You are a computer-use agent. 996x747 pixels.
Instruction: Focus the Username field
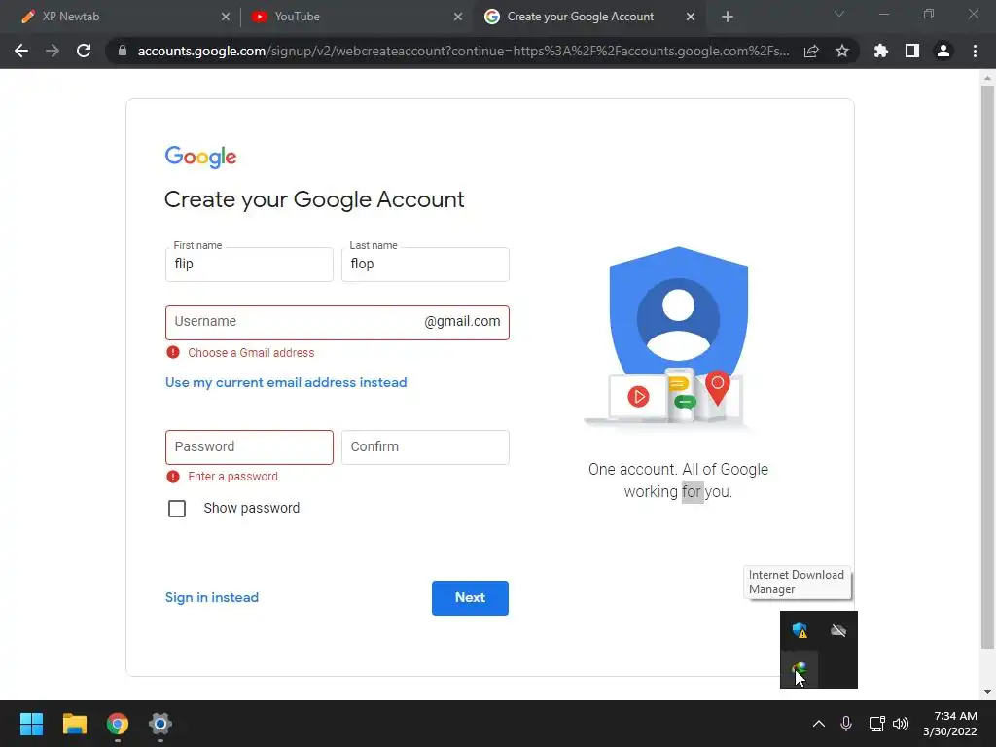tap(338, 323)
